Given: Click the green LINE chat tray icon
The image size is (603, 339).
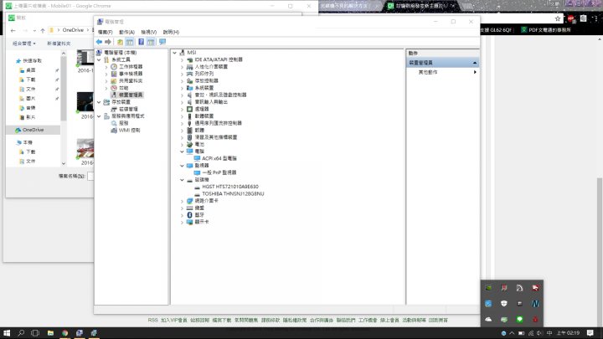Looking at the screenshot, I should pos(519,320).
